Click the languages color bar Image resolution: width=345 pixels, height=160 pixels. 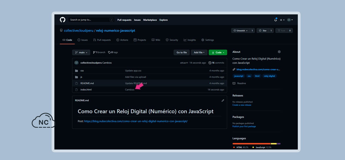256,143
